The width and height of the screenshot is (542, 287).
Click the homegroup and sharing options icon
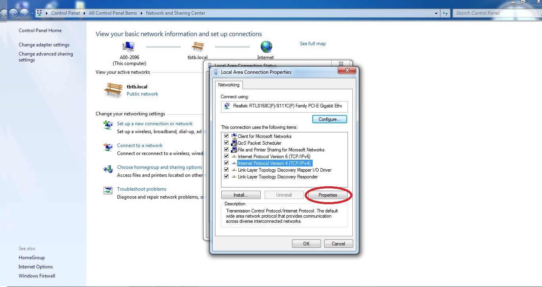click(x=108, y=169)
